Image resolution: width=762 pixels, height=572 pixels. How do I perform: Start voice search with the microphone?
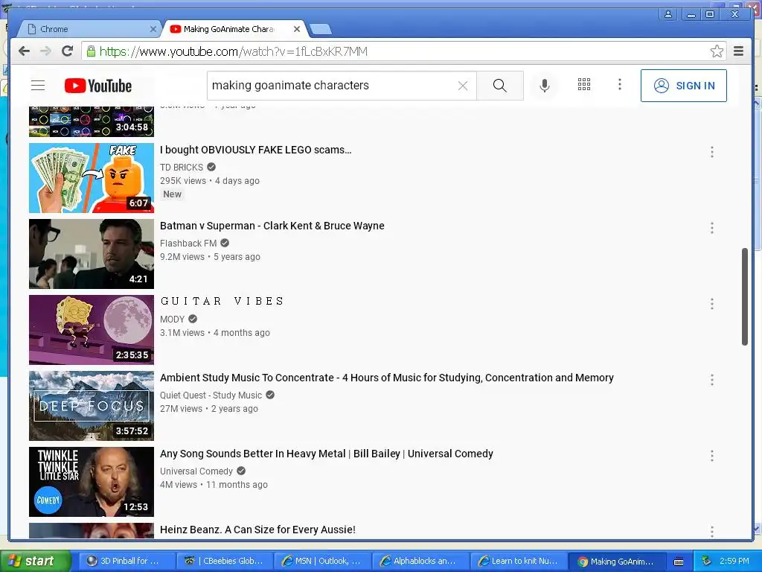544,86
